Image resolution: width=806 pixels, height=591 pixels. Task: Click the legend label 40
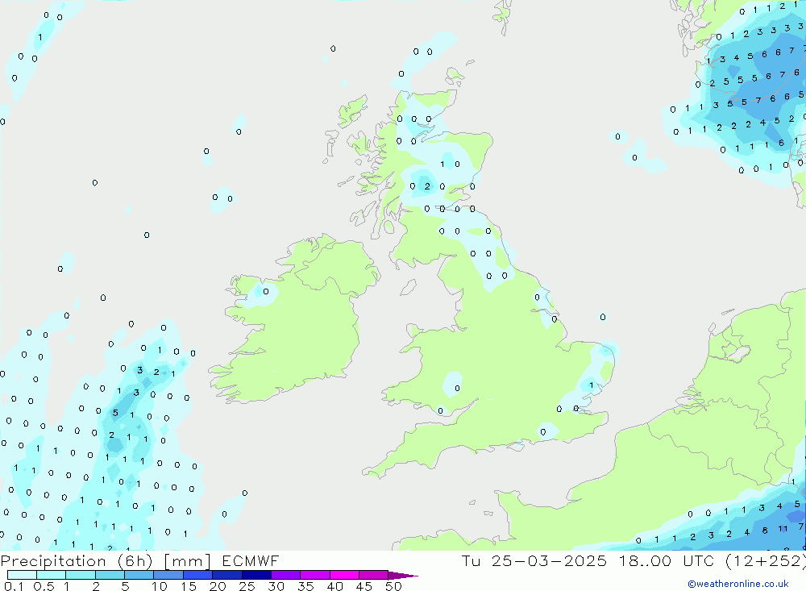point(335,586)
